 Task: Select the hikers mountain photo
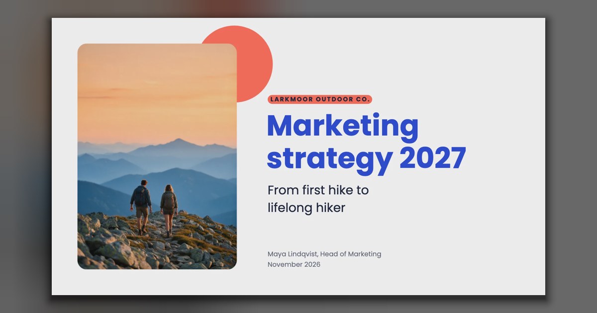pos(157,156)
